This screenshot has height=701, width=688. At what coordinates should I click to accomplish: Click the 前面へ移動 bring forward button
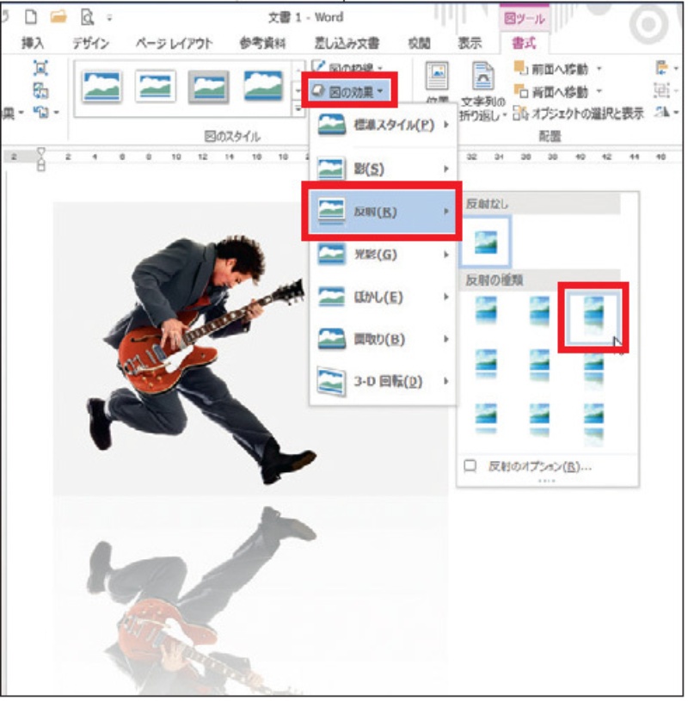553,69
